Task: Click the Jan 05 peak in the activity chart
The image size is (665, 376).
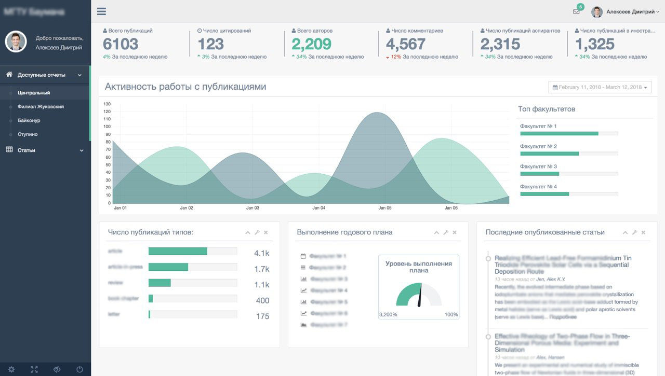Action: [377, 114]
